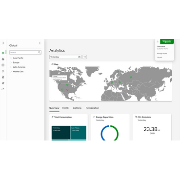
Task: Click the Chicago map tooltip
Action: 60,78
